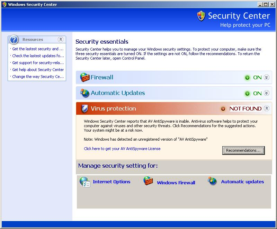Click the Windows Firewall icon at bottom
277x229 pixels.
(148, 181)
